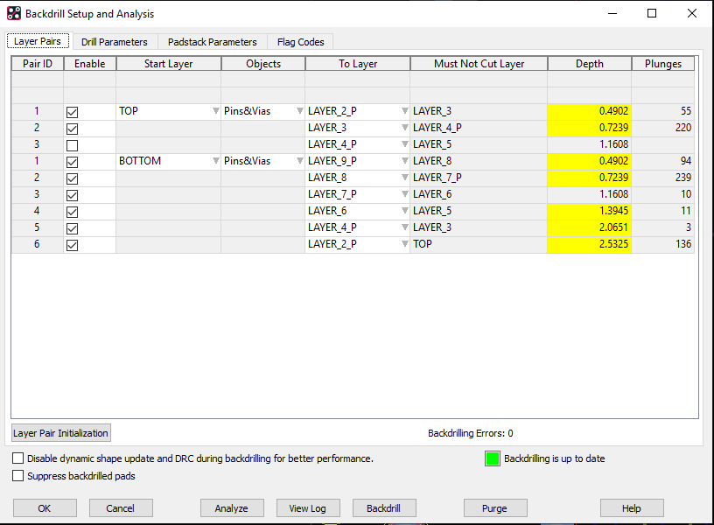Image resolution: width=714 pixels, height=525 pixels.
Task: Click plunges value 239
Action: click(x=663, y=178)
